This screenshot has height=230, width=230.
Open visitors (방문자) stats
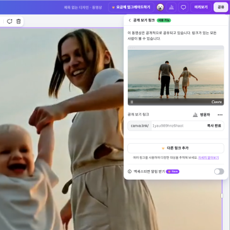pos(202,115)
